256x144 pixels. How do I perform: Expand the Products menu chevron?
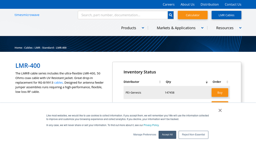coord(143,28)
